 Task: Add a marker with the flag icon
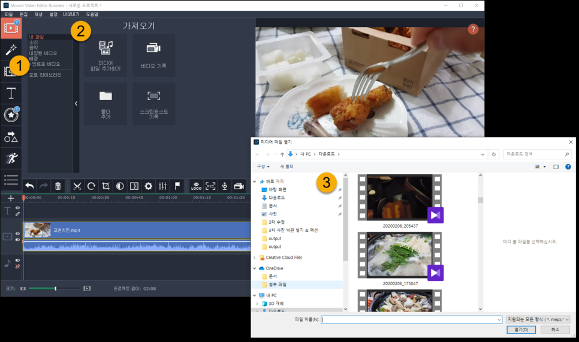click(x=177, y=186)
